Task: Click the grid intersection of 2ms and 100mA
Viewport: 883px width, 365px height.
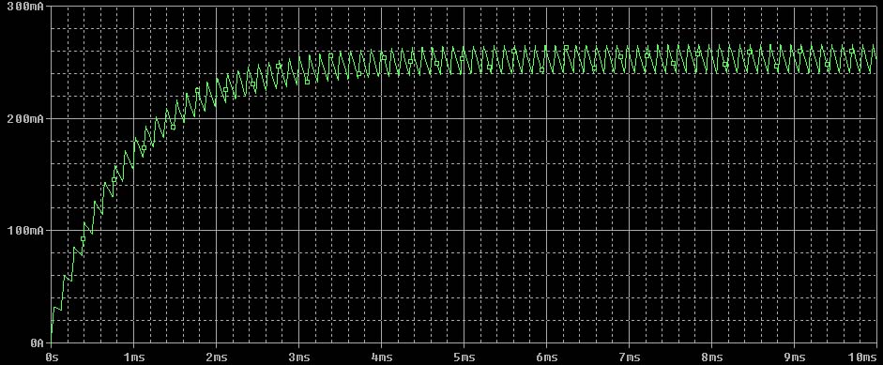Action: tap(216, 231)
